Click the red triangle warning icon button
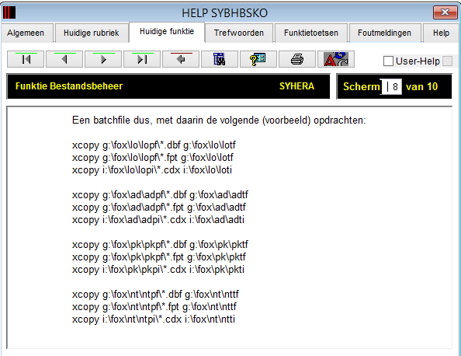 pos(336,59)
